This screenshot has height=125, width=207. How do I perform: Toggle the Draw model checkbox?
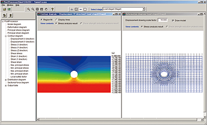point(173,21)
